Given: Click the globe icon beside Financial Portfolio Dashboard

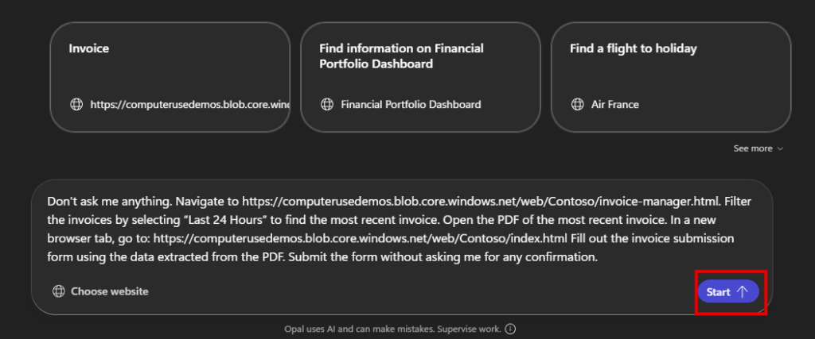Looking at the screenshot, I should tap(326, 104).
